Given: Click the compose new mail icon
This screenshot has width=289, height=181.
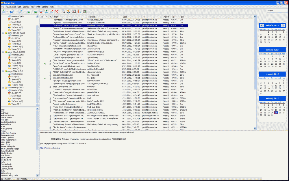Looking at the screenshot, I should 20,11.
